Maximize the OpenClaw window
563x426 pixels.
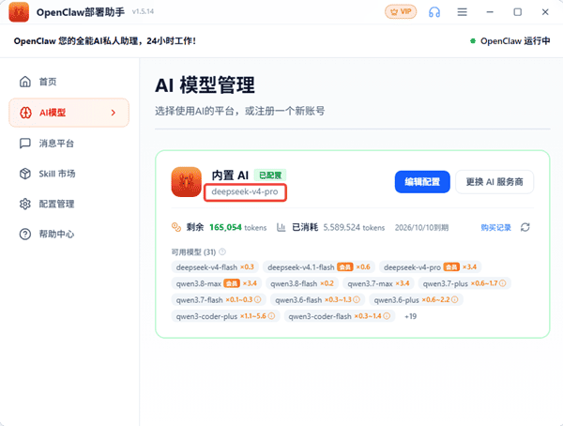pyautogui.click(x=517, y=12)
